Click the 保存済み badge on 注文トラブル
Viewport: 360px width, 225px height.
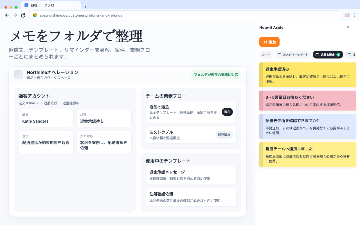click(224, 135)
